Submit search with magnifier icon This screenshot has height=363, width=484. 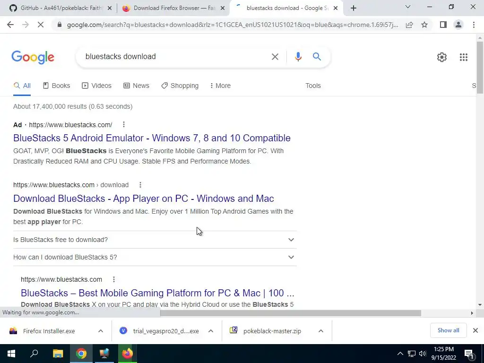(317, 57)
